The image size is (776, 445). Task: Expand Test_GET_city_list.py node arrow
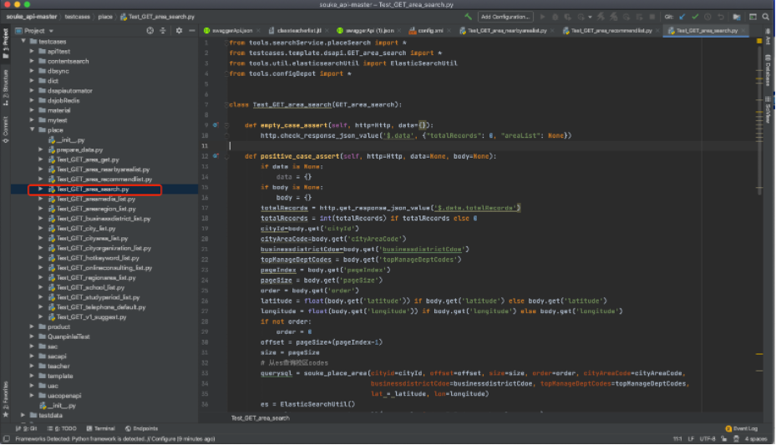tap(41, 229)
